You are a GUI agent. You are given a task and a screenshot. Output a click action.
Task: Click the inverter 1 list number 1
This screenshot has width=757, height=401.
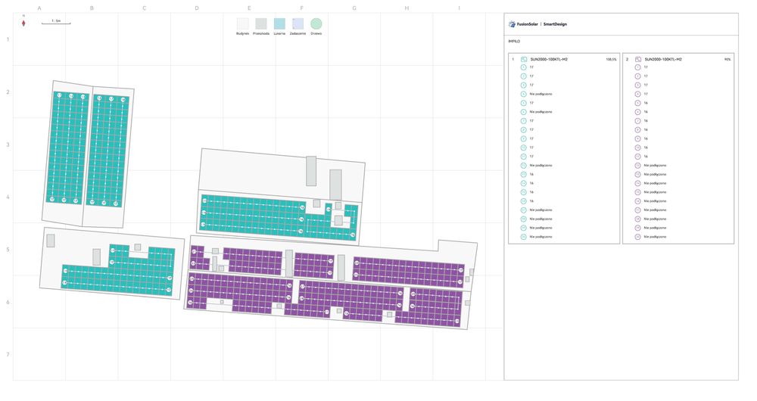point(512,59)
